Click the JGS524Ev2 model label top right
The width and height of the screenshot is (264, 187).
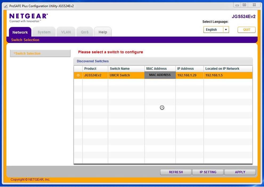(x=243, y=17)
